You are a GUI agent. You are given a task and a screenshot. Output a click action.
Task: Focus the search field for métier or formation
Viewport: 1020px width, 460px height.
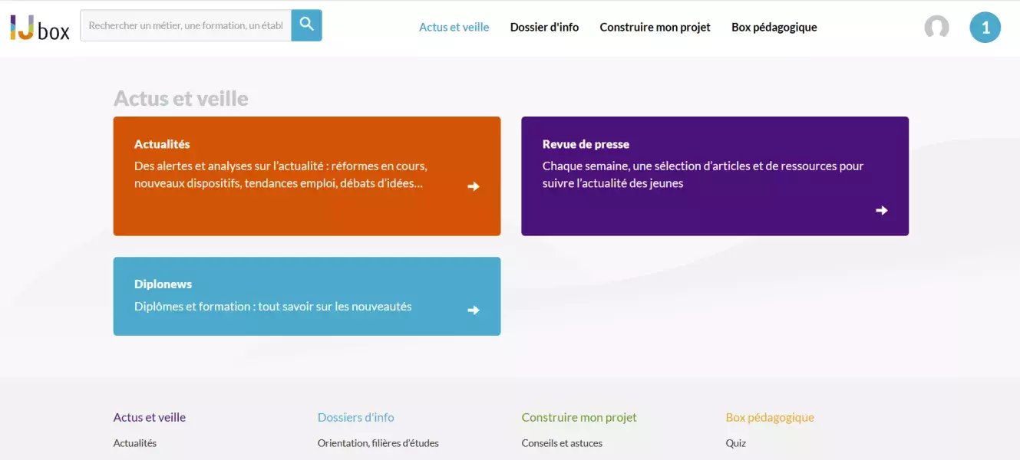click(186, 25)
